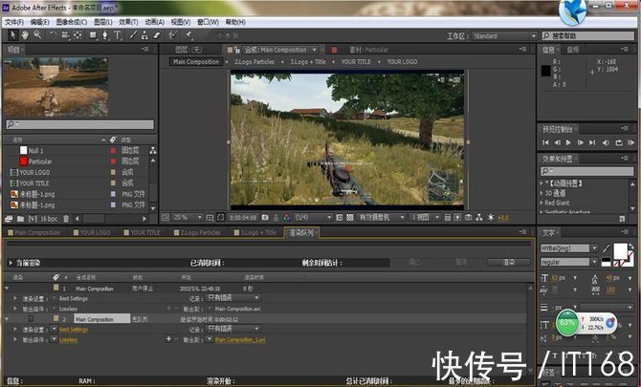Image resolution: width=641 pixels, height=387 pixels.
Task: Toggle pixel aspect ratio correction
Action: click(447, 218)
